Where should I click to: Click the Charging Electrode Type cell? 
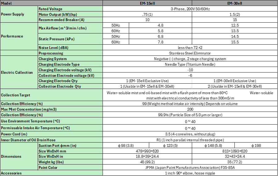pos(70,64)
